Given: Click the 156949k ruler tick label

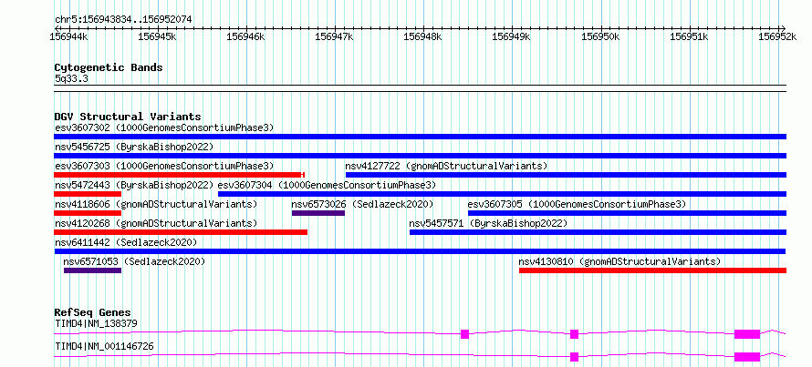Looking at the screenshot, I should click(511, 36).
